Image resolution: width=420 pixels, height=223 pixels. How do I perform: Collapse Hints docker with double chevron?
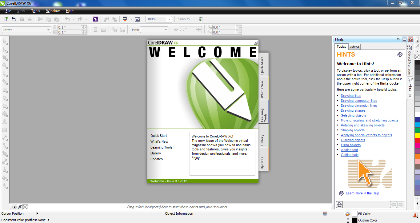(398, 39)
